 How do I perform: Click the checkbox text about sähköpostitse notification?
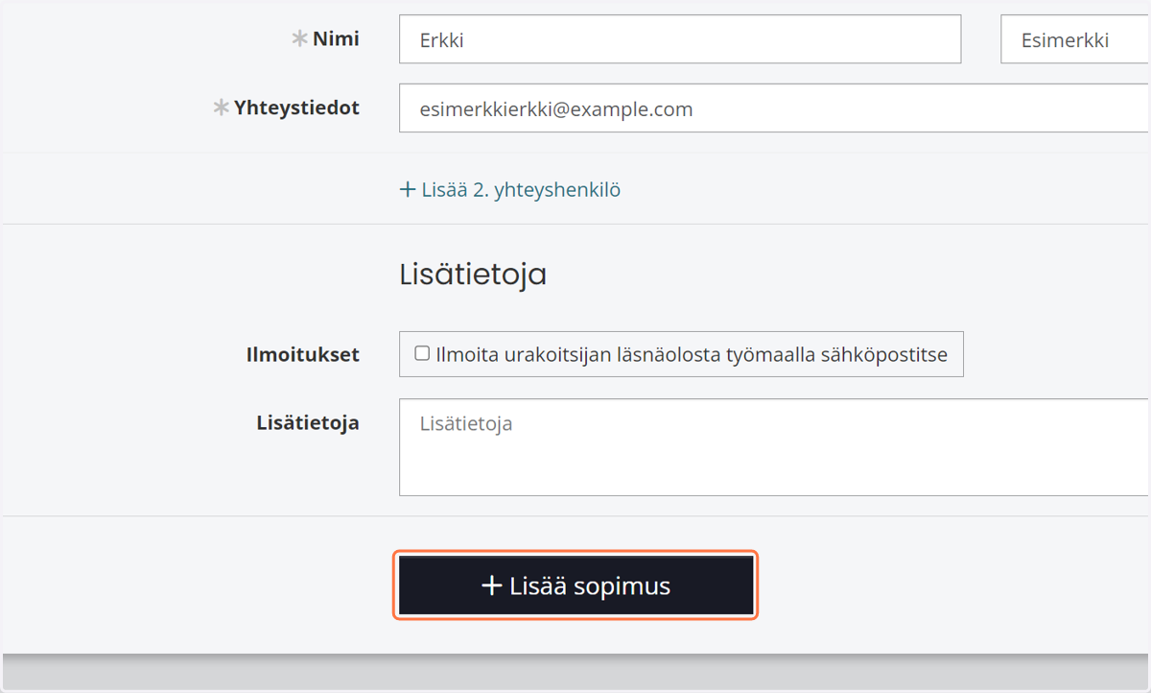(x=692, y=354)
